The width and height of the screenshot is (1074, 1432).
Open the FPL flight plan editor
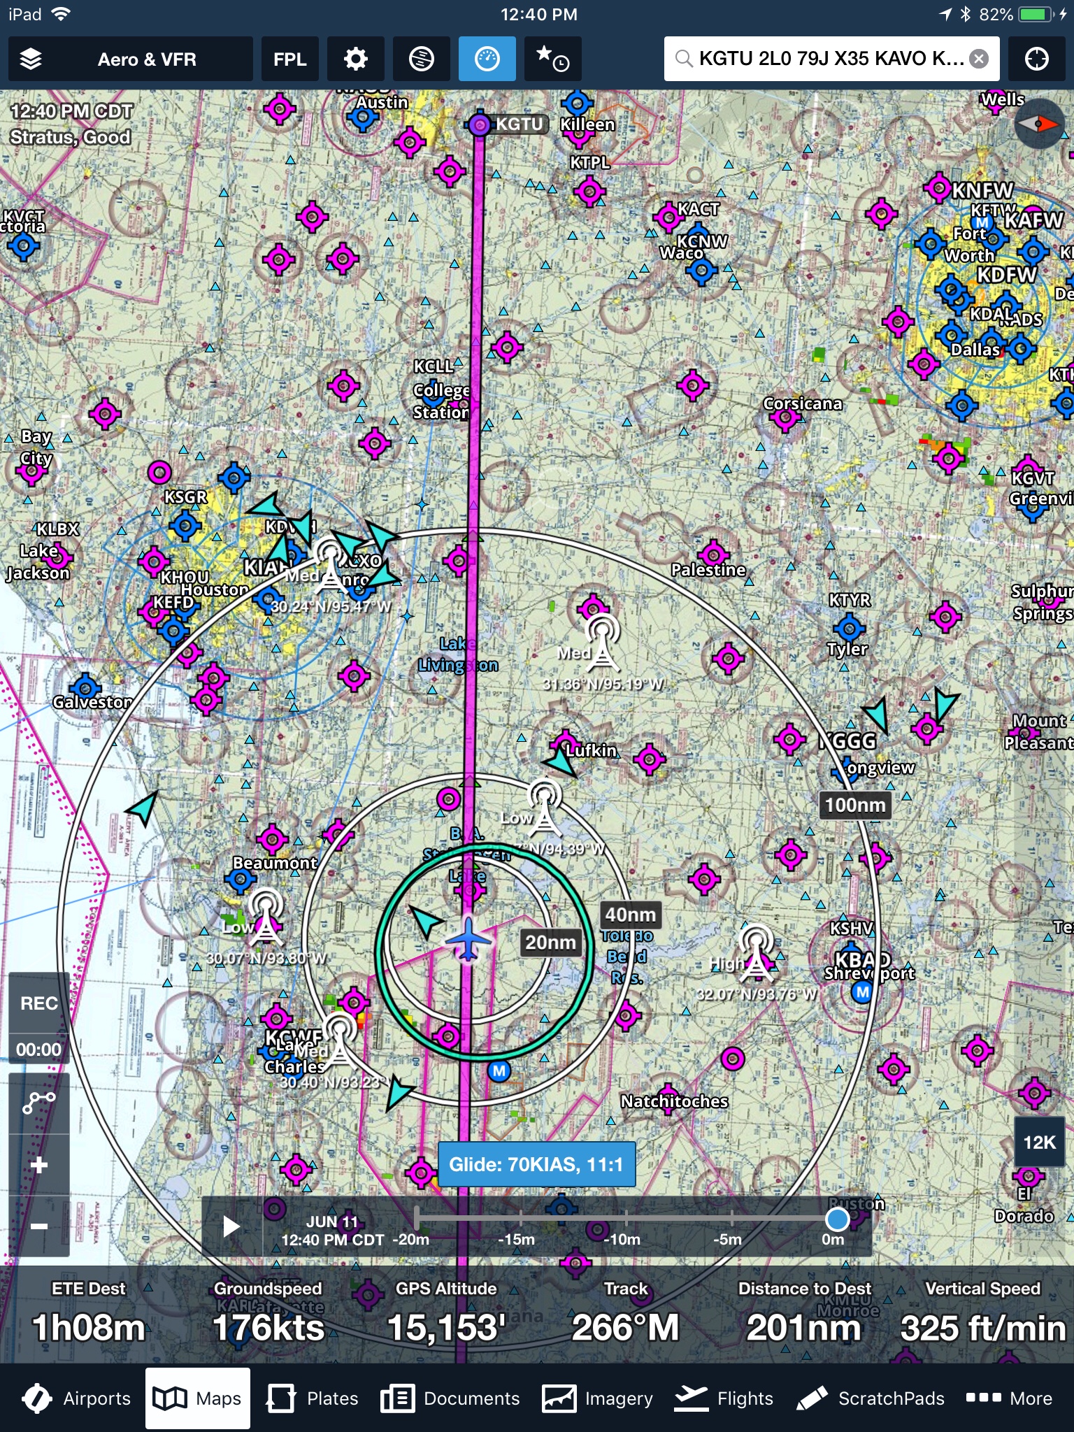point(289,59)
